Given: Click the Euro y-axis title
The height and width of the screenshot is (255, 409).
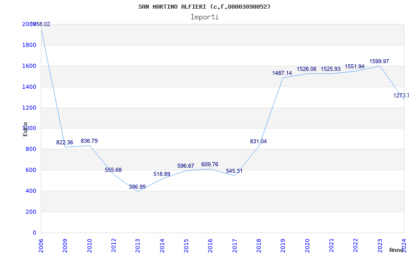Looking at the screenshot, I should click(25, 129).
